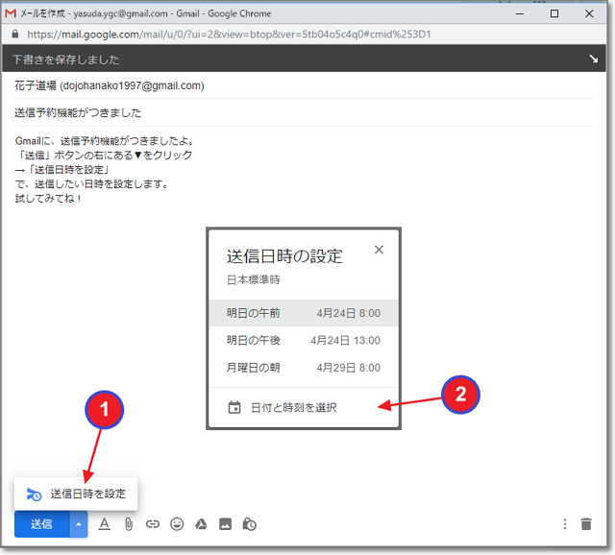Click the pop-in arrow in header bar
The width and height of the screenshot is (615, 555).
593,60
